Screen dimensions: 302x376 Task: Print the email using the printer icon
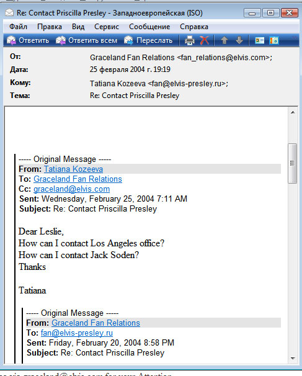[x=190, y=40]
